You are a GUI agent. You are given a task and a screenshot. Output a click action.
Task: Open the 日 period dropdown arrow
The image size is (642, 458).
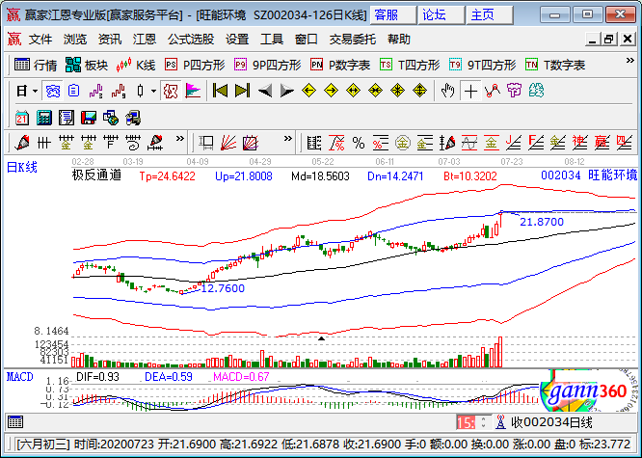tap(36, 91)
